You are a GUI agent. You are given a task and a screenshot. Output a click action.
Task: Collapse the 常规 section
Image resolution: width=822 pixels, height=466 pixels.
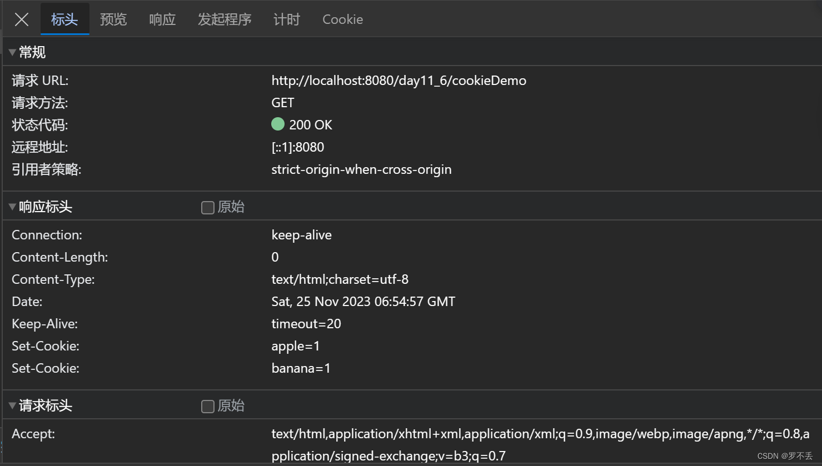click(x=12, y=52)
